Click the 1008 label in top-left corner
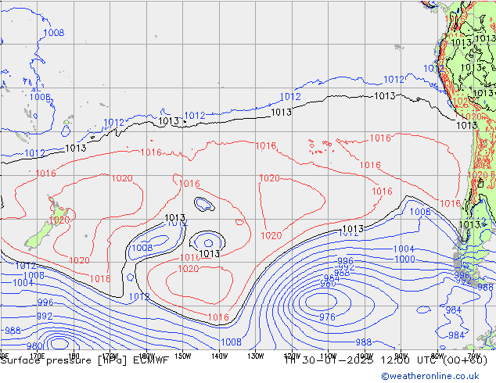Image resolution: width=496 pixels, height=383 pixels. click(53, 33)
